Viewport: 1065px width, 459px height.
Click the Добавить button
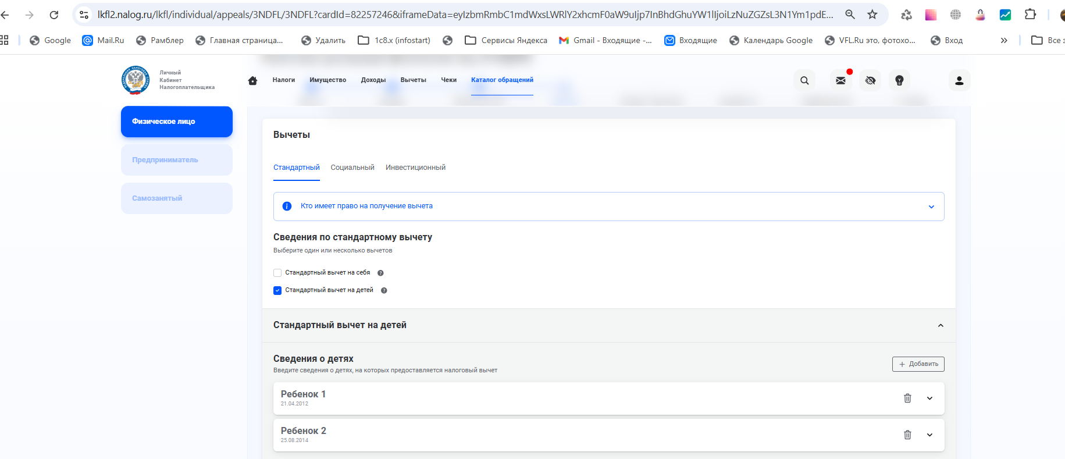pos(918,364)
